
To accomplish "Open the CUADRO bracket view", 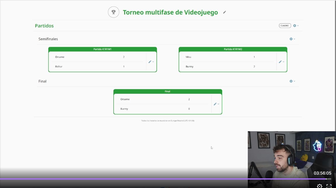I will pos(285,25).
